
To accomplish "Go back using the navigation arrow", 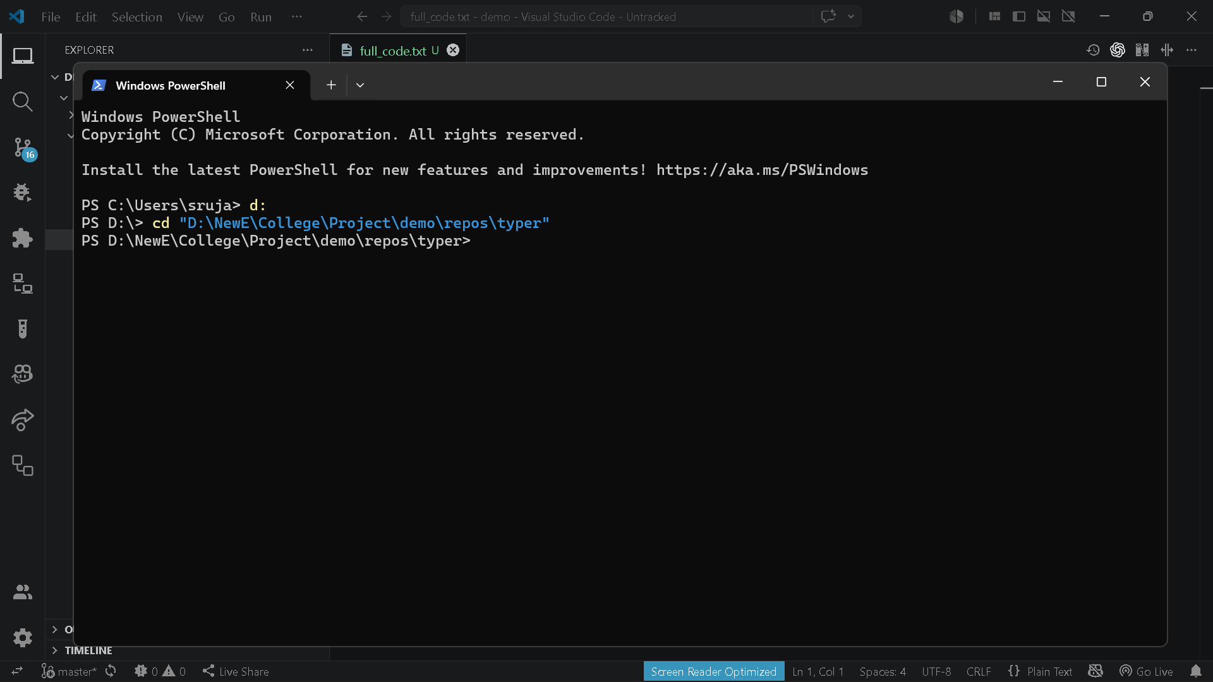I will pos(362,16).
